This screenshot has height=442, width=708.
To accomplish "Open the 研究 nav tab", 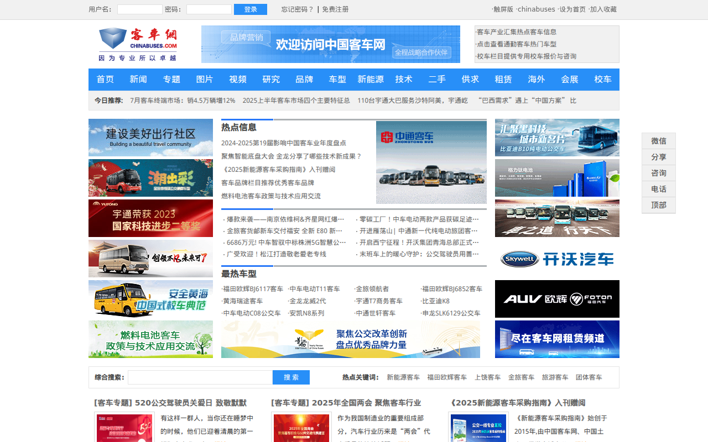I will 271,80.
